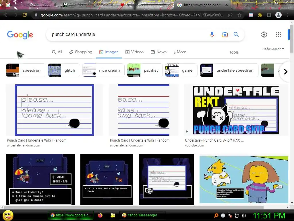The image size is (294, 221).
Task: Open the punch card with face dialogue image
Action: (x=166, y=179)
